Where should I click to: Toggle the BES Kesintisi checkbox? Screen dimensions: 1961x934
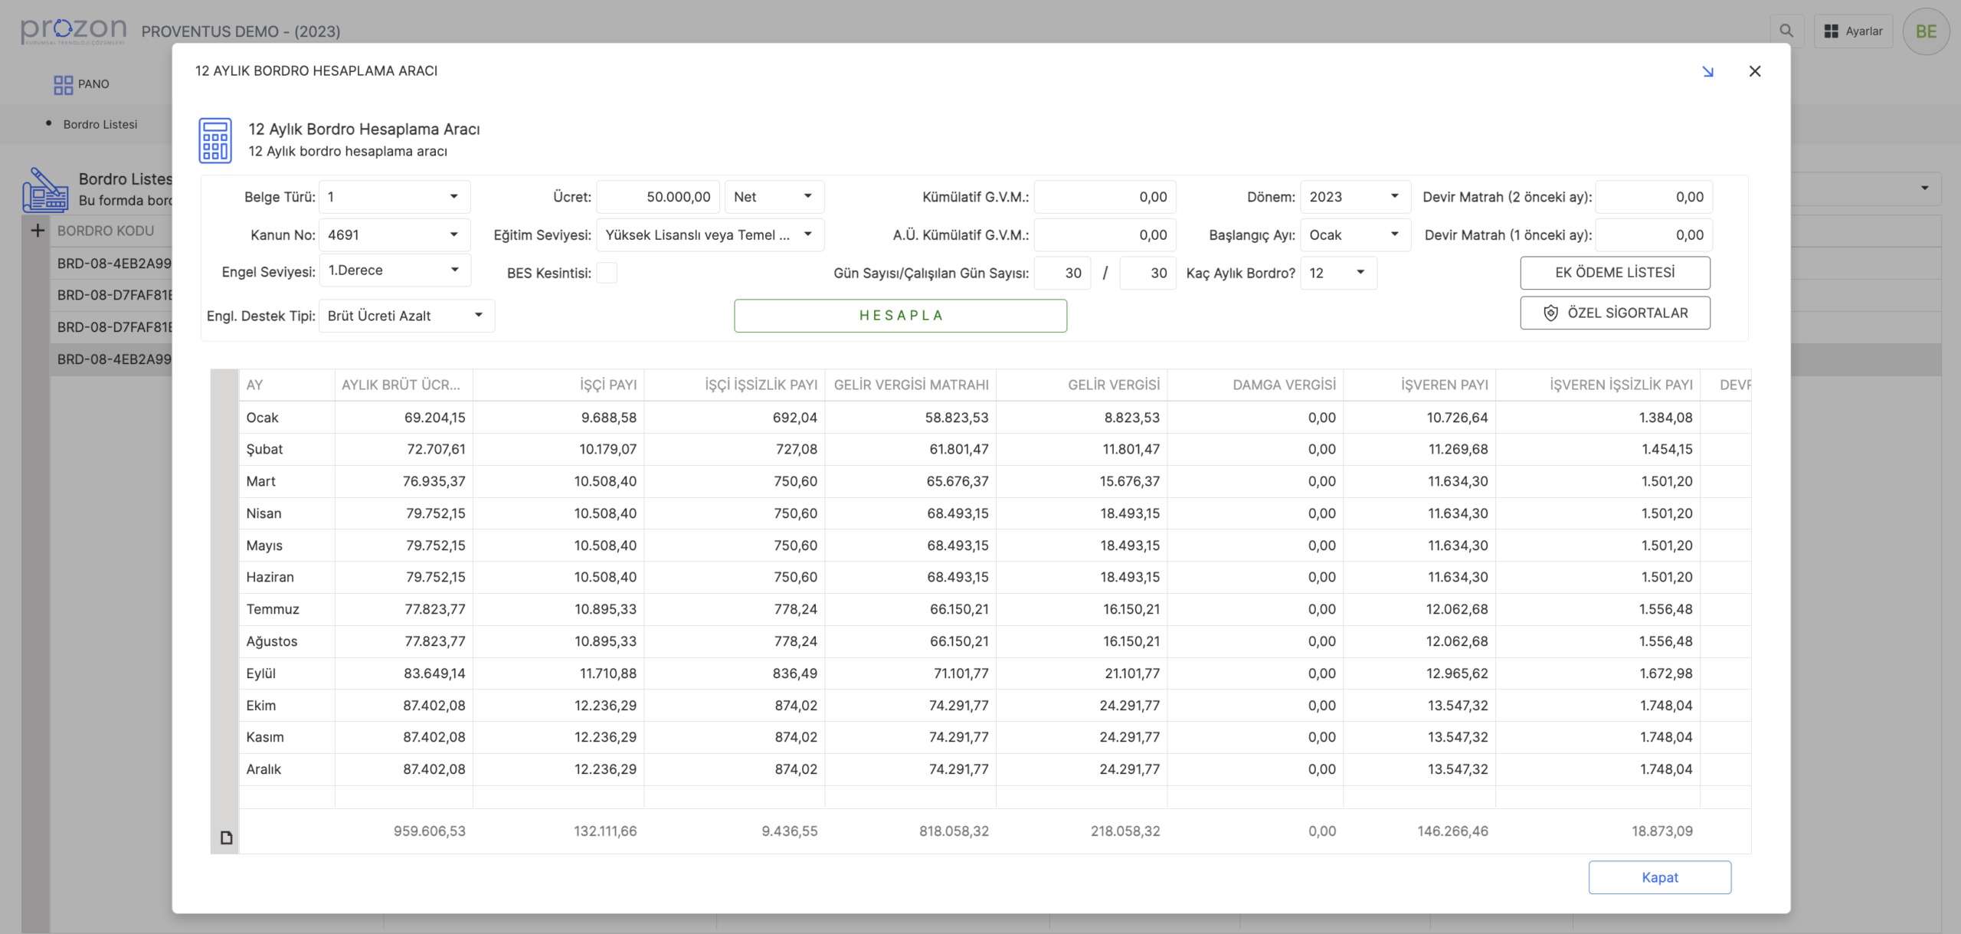click(x=606, y=273)
